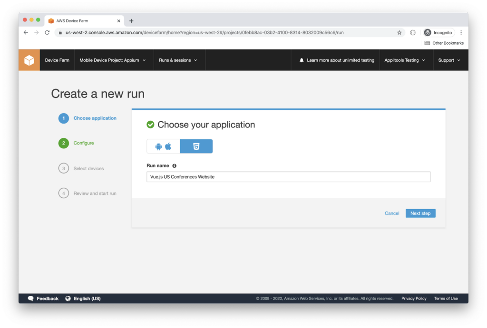Click the Next step button
487x328 pixels.
pyautogui.click(x=420, y=213)
